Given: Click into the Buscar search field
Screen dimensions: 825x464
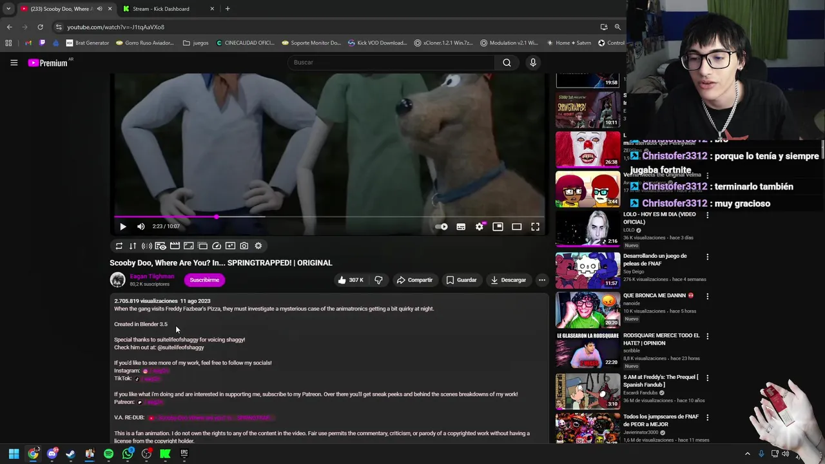Looking at the screenshot, I should pos(390,63).
